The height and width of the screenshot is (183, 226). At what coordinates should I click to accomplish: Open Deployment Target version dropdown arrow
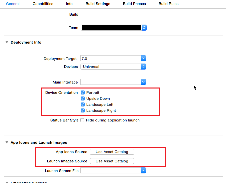pyautogui.click(x=143, y=58)
